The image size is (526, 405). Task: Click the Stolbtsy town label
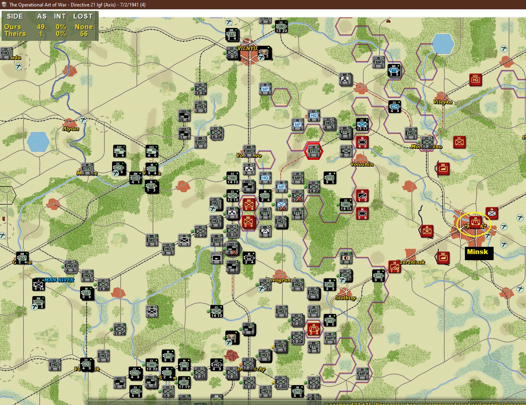[x=346, y=298]
